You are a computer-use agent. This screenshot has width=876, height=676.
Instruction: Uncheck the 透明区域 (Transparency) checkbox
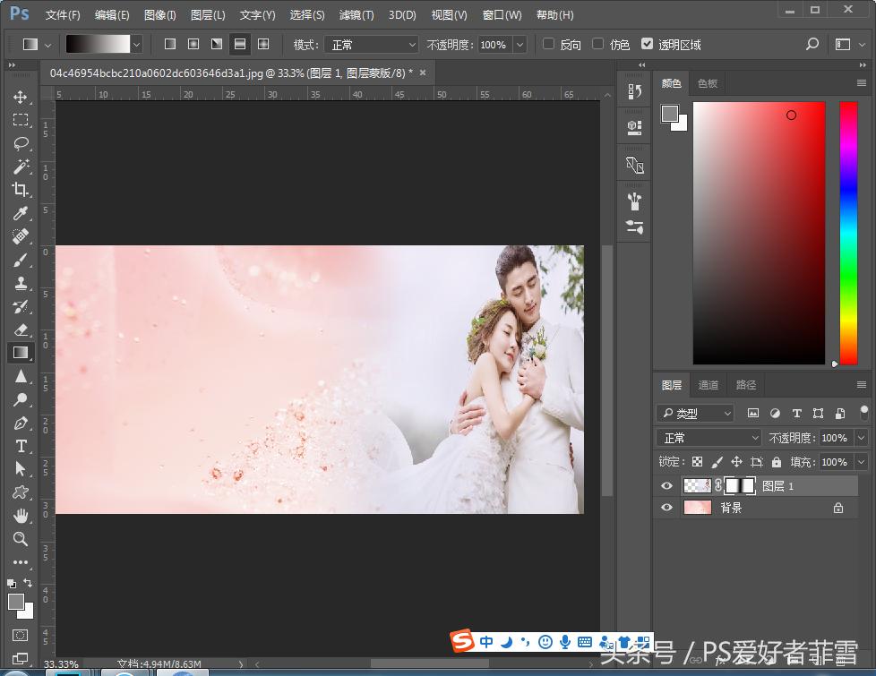click(x=647, y=44)
